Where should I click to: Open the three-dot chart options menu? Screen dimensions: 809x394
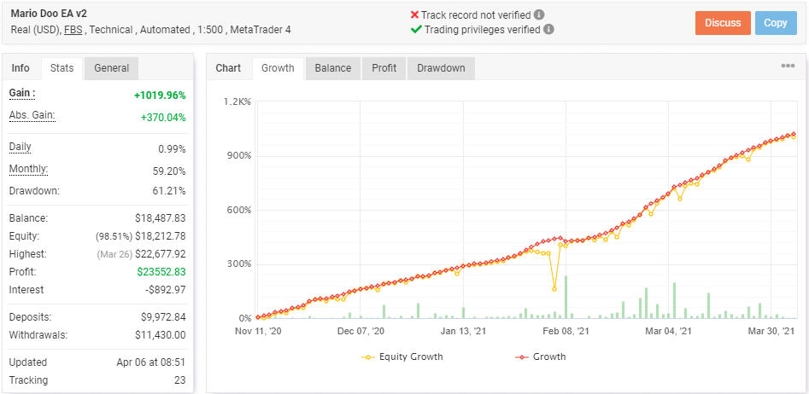(788, 67)
